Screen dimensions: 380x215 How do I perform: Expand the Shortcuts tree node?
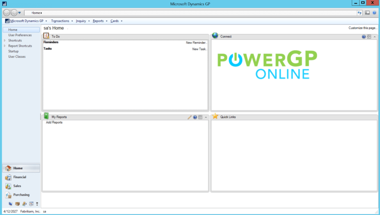4,40
